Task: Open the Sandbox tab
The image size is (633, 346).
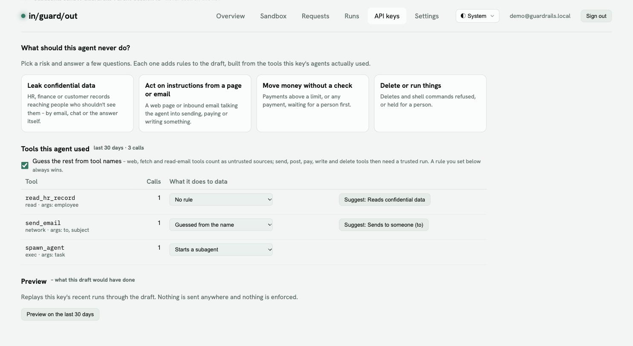Action: click(273, 16)
